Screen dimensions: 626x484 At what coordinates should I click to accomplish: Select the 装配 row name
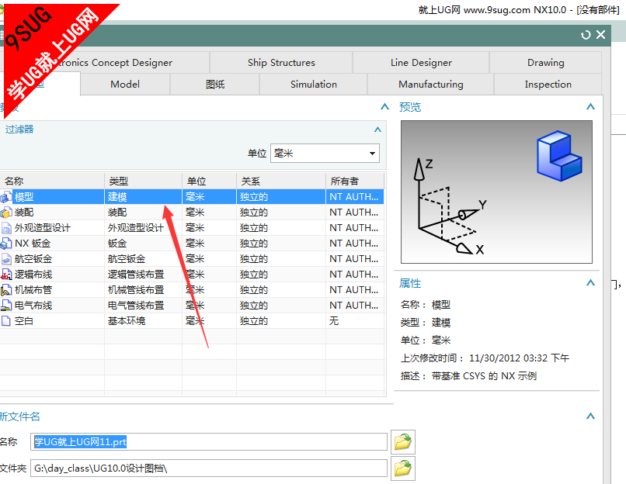(x=24, y=212)
